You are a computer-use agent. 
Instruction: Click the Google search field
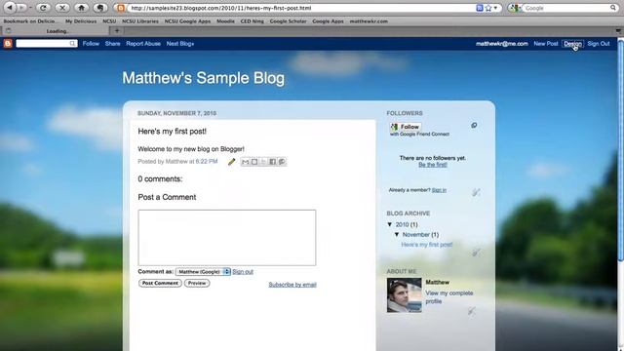pos(566,8)
